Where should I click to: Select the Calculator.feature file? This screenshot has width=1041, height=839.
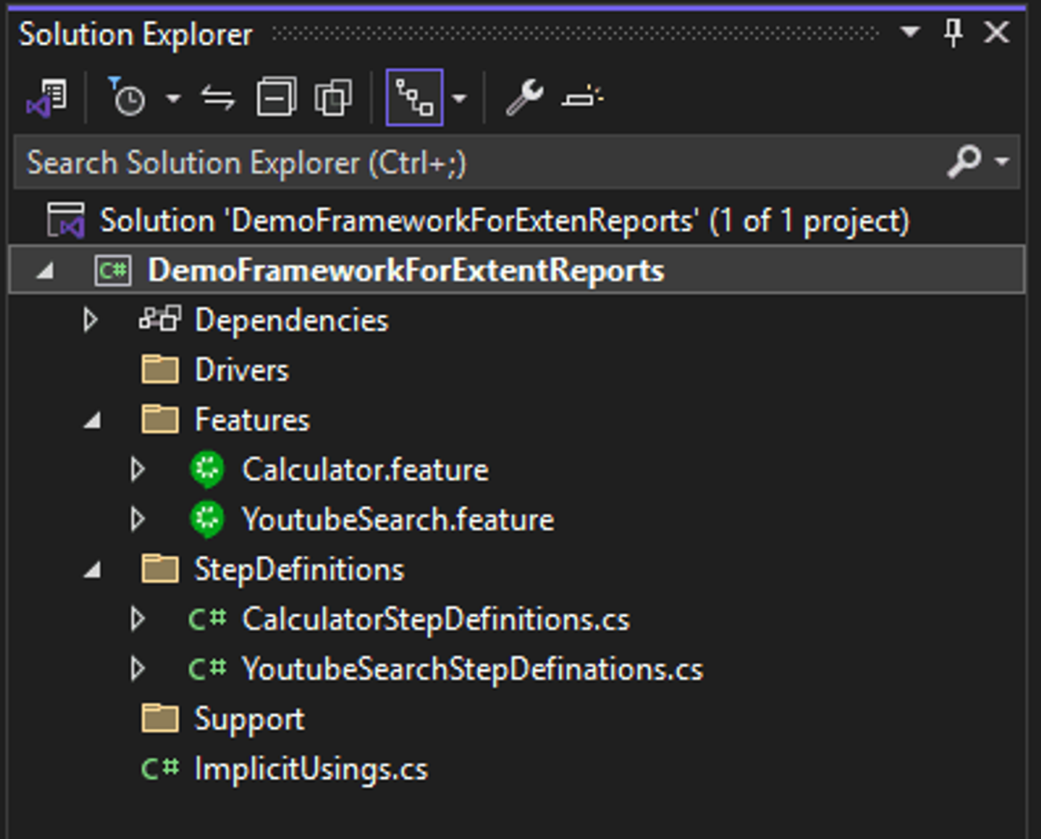click(x=365, y=470)
